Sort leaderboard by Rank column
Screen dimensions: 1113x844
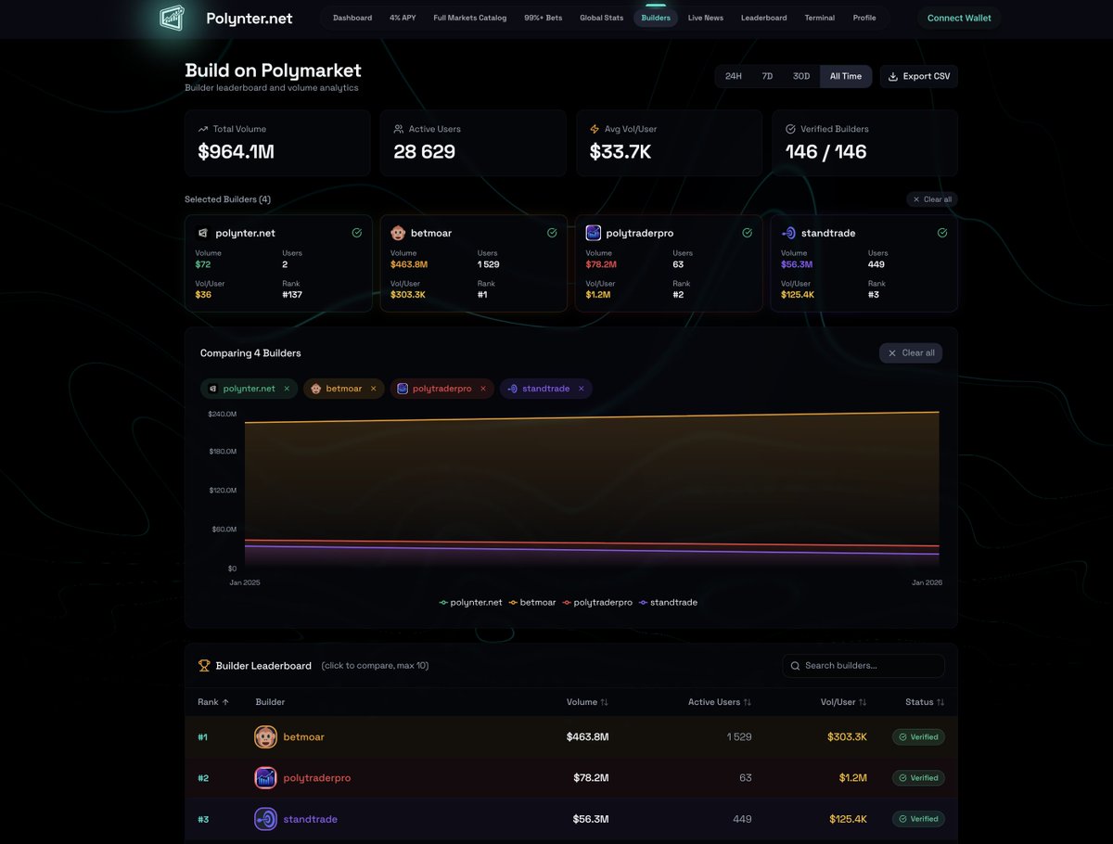pyautogui.click(x=213, y=702)
